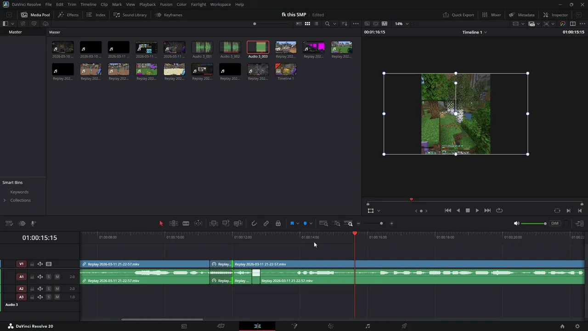Lock video track V1

click(x=32, y=264)
